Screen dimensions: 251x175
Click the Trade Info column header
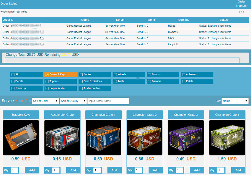tap(183, 20)
